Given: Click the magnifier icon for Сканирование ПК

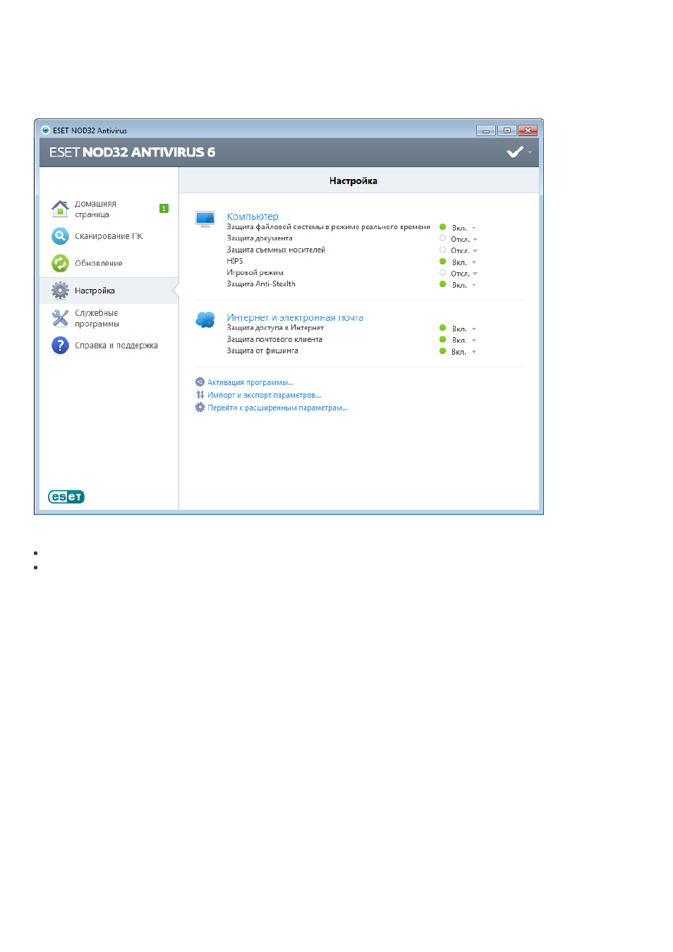Looking at the screenshot, I should 60,236.
